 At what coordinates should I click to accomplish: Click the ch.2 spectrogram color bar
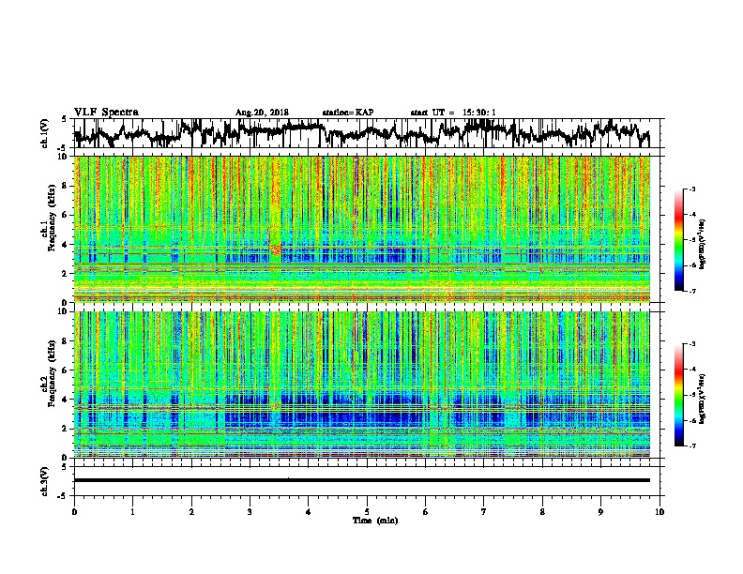click(678, 395)
